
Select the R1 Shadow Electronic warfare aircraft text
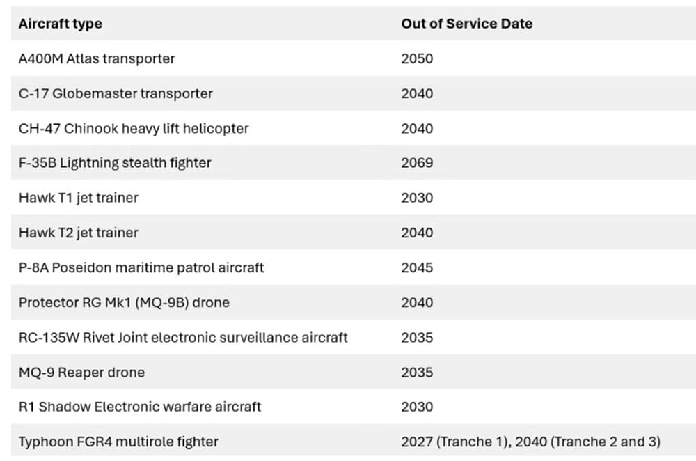(140, 407)
